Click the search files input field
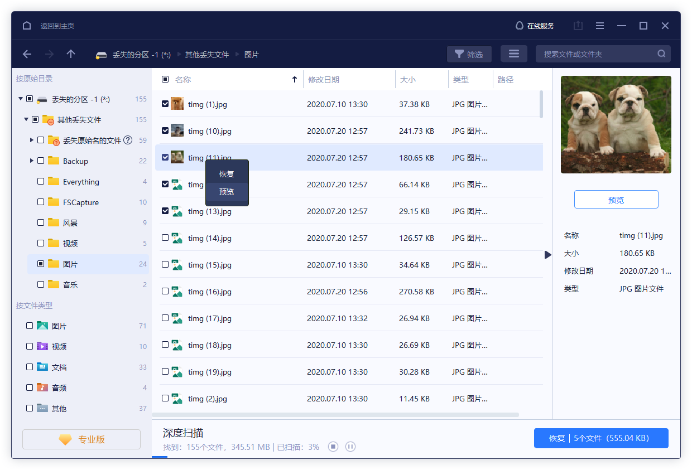The height and width of the screenshot is (470, 692). 597,54
